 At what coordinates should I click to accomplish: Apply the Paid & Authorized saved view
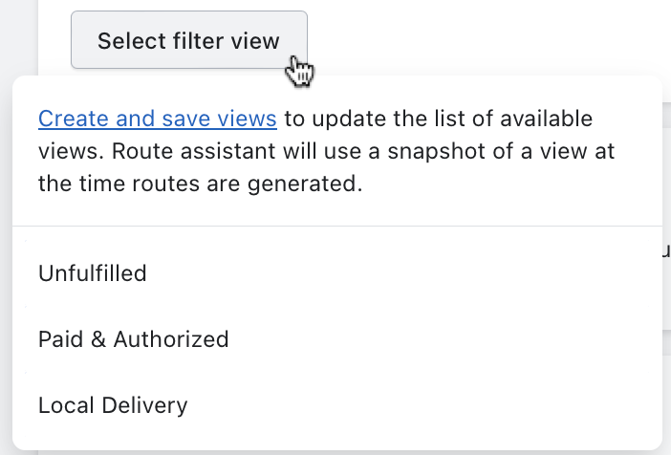[x=337, y=339]
